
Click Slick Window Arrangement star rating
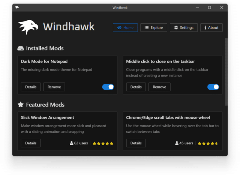click(x=103, y=144)
